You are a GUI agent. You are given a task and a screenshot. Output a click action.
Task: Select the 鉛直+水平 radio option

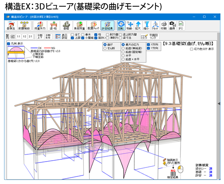123,59
